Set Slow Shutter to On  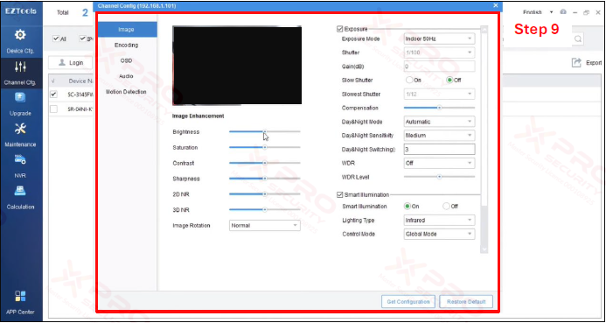[x=409, y=80]
